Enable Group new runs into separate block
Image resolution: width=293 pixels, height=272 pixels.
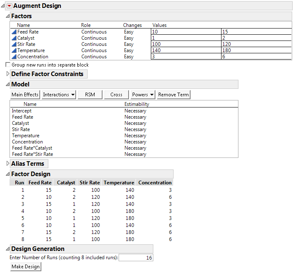tap(8, 65)
